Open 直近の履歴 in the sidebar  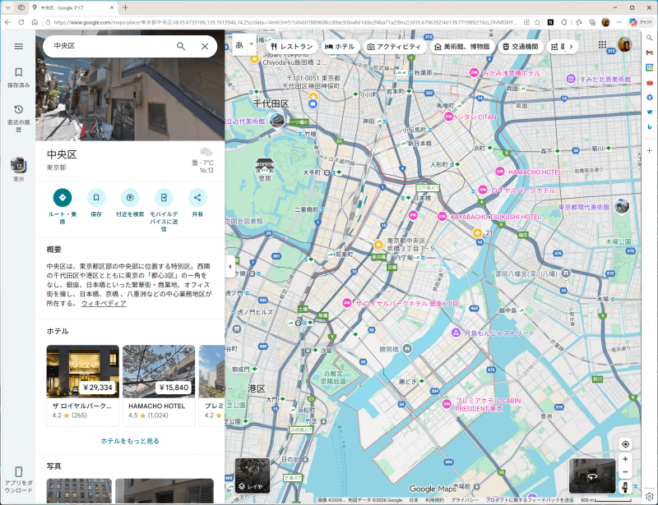(18, 112)
